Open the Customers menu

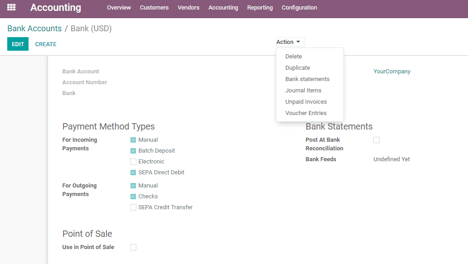tap(154, 7)
